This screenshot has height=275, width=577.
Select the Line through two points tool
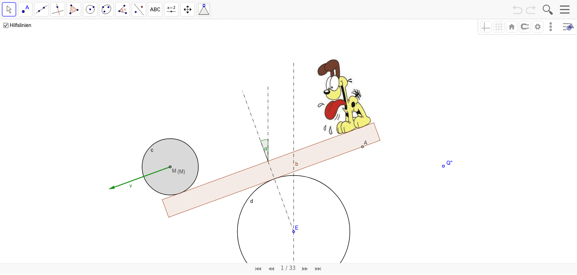(x=41, y=9)
